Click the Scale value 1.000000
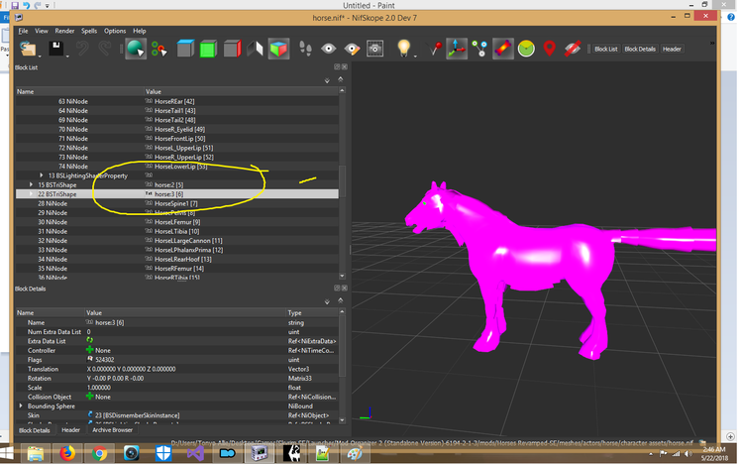This screenshot has width=743, height=464. tap(98, 388)
